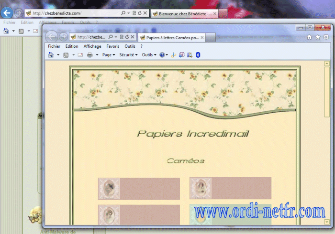Viewport: 335px width, 234px height.
Task: Expand the feeds dropdown arrow in the front window
Action: click(73, 55)
